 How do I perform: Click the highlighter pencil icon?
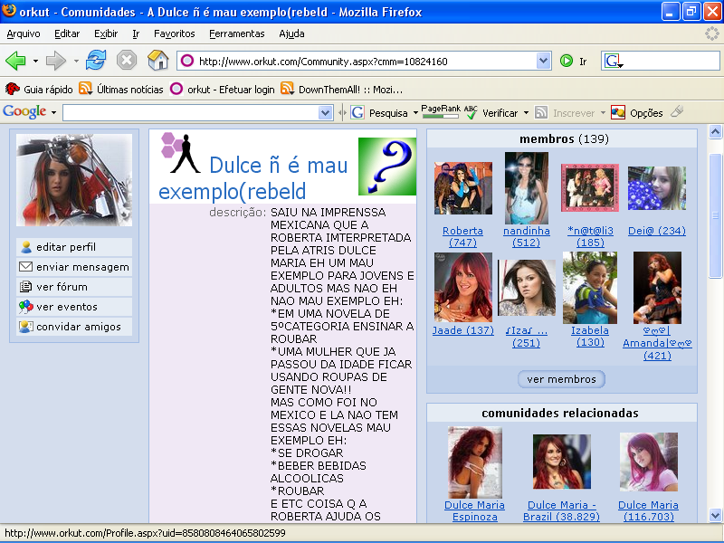677,111
